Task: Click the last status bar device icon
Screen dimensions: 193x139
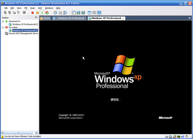Action: [x=187, y=136]
